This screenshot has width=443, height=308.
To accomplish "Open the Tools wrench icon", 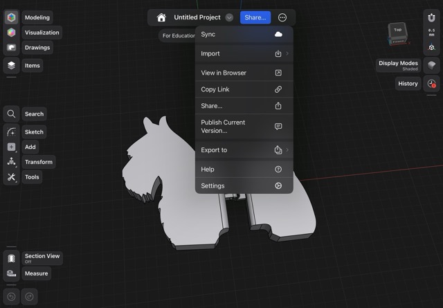I will tap(11, 177).
